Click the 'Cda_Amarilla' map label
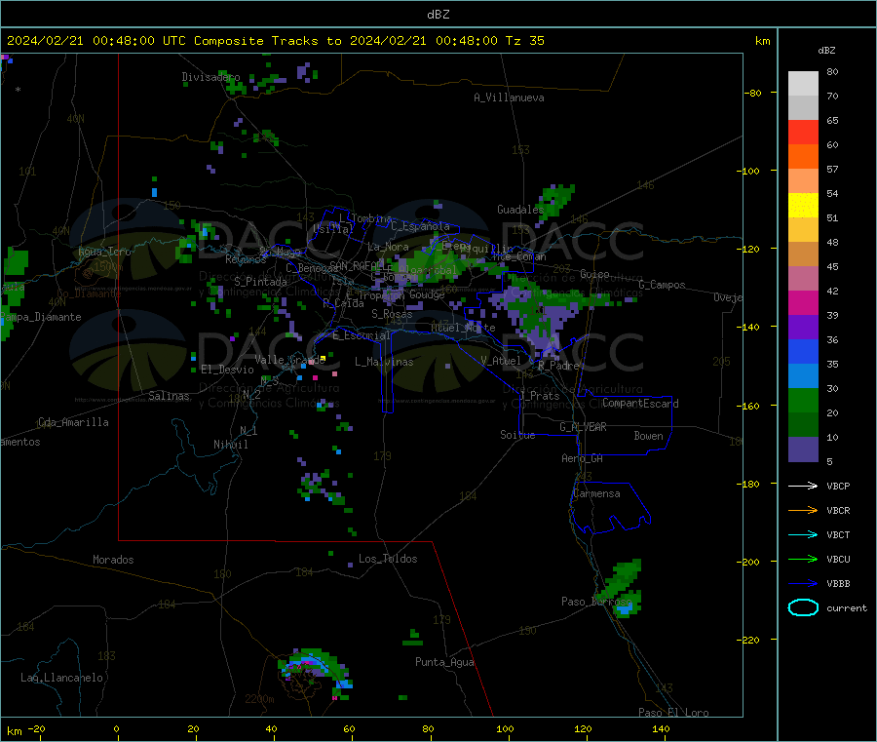 tap(73, 422)
